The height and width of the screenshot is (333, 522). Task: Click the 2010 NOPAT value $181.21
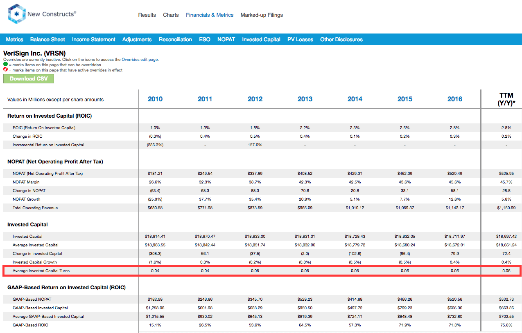tap(155, 174)
